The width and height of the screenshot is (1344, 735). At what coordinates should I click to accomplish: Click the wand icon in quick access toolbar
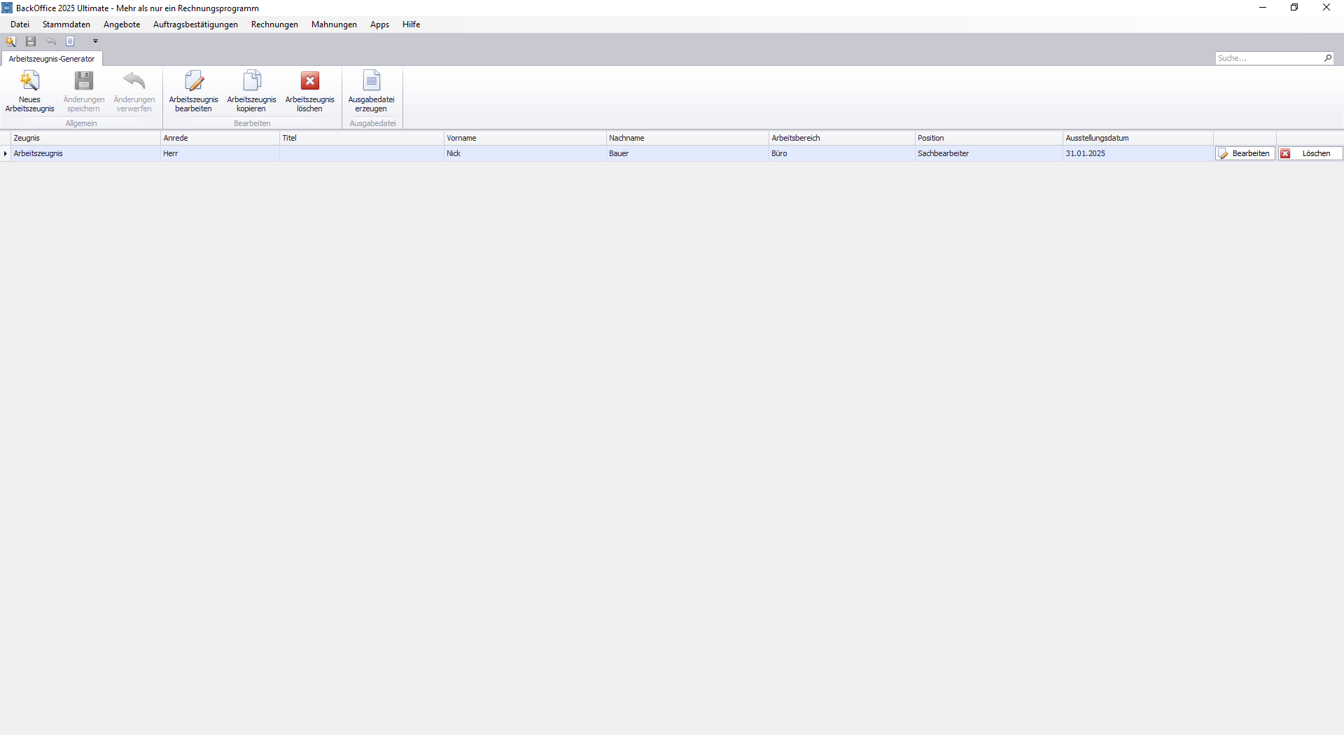pyautogui.click(x=11, y=41)
